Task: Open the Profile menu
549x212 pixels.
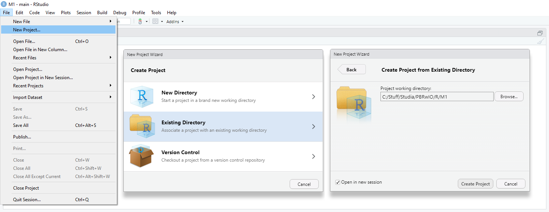Action: (139, 12)
